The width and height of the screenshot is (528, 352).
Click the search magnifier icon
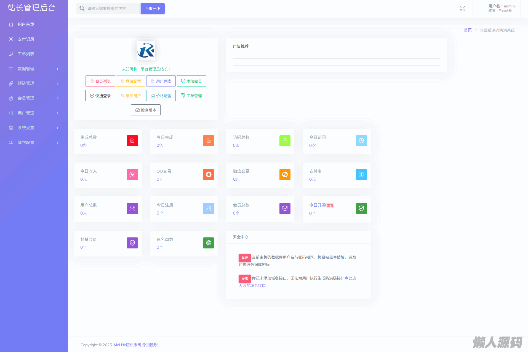click(82, 9)
